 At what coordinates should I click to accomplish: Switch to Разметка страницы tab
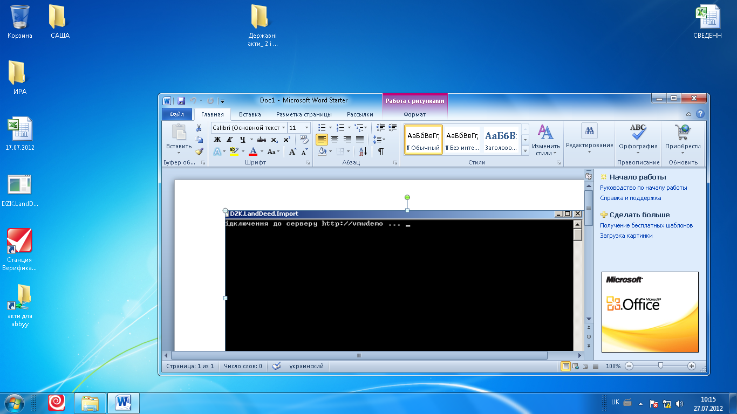point(304,114)
